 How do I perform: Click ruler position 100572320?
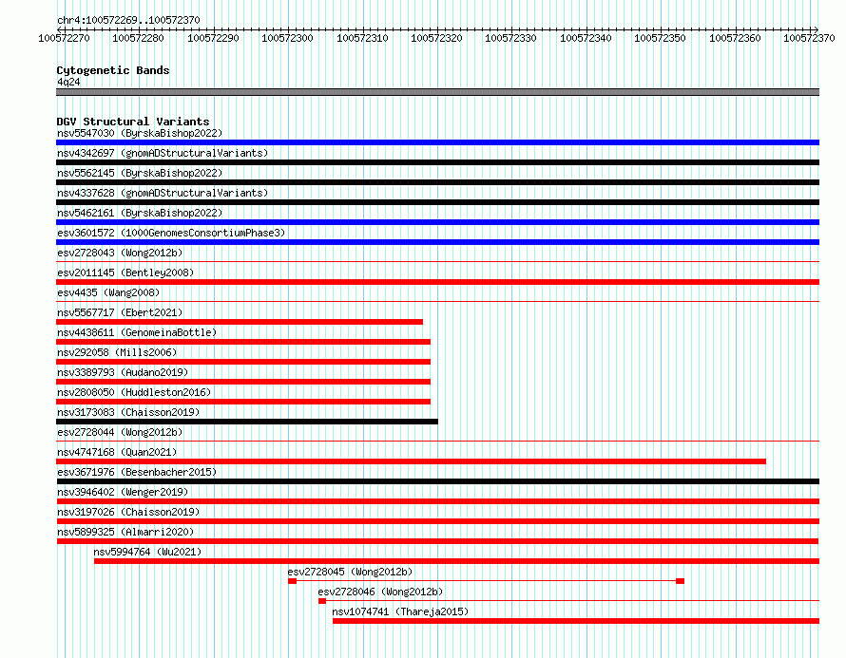pyautogui.click(x=436, y=38)
